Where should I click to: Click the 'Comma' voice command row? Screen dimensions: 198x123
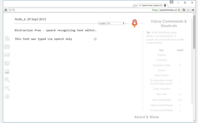169,60
